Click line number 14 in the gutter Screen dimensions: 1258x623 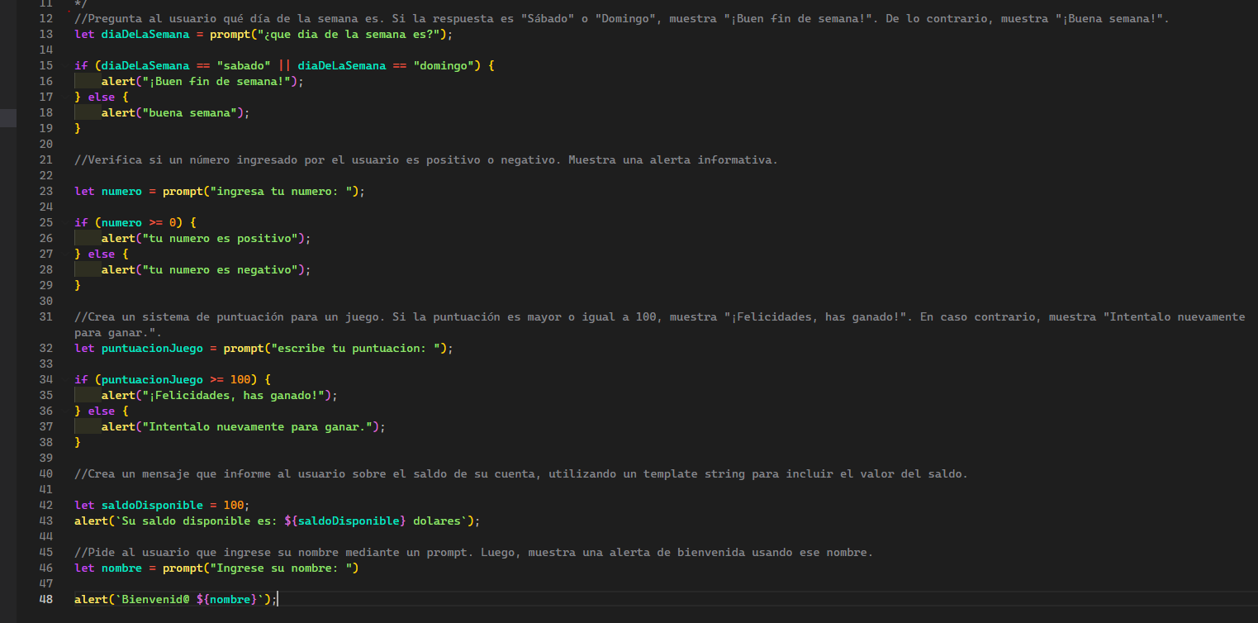tap(46, 50)
